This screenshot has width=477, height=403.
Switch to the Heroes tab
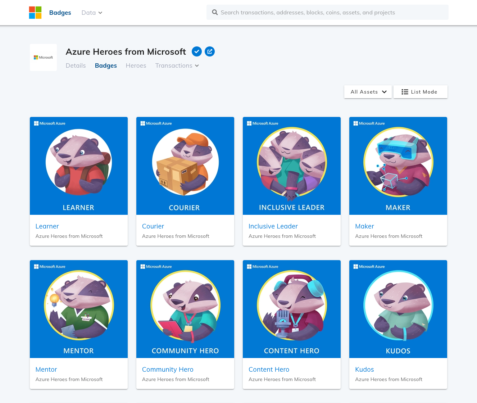(x=136, y=65)
